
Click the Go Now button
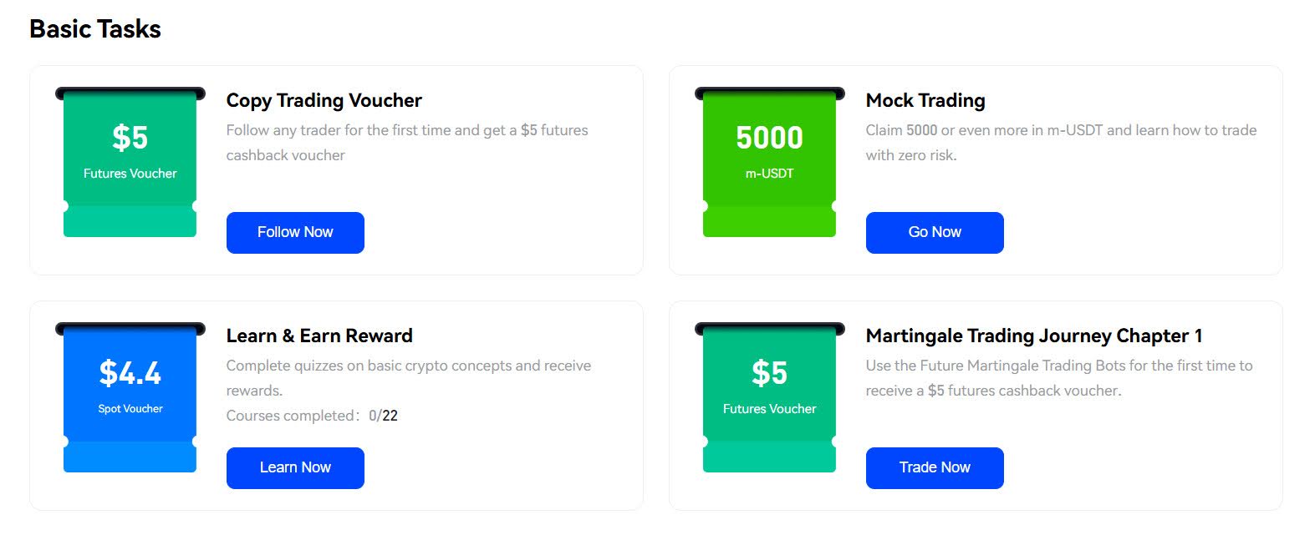click(935, 232)
